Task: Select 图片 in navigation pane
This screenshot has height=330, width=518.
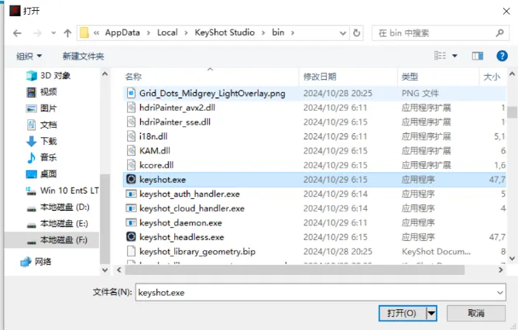Action: (x=42, y=108)
